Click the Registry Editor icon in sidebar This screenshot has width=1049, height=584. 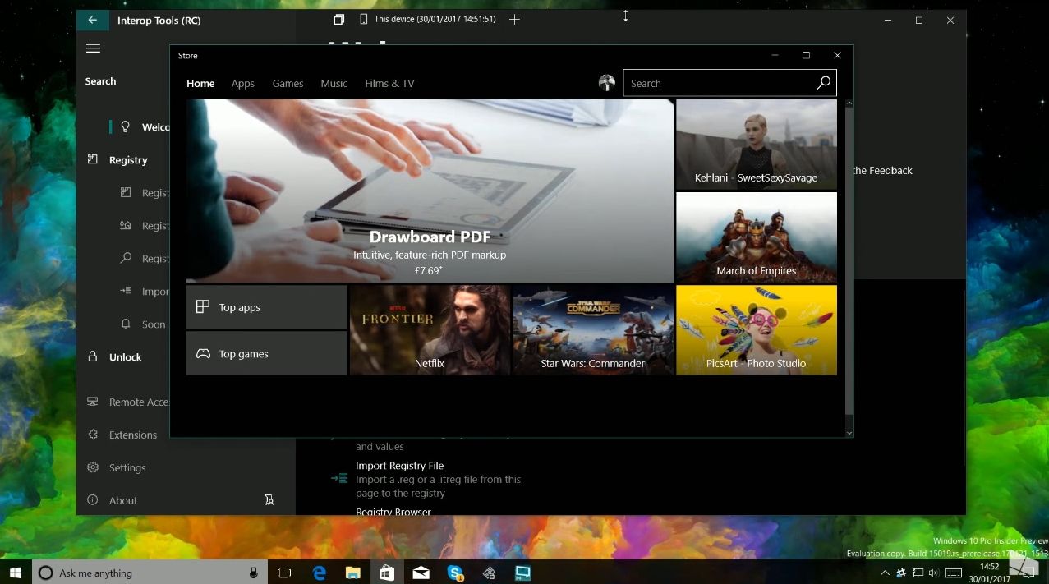pyautogui.click(x=126, y=193)
